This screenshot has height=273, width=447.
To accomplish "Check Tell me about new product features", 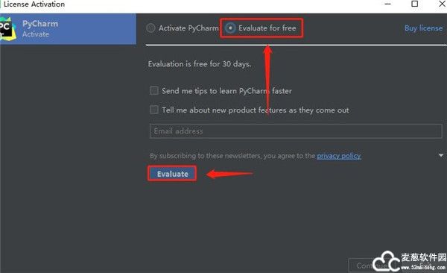I will pyautogui.click(x=154, y=110).
